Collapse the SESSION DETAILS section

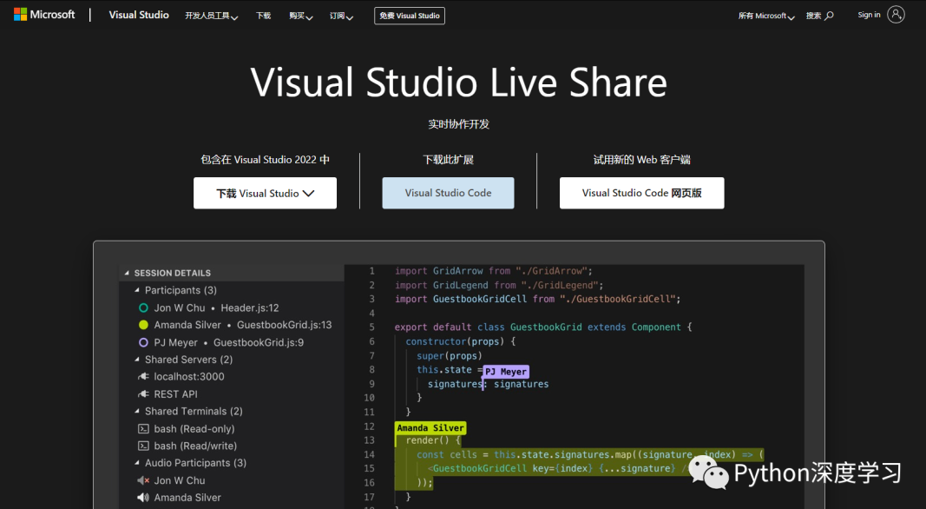point(127,273)
